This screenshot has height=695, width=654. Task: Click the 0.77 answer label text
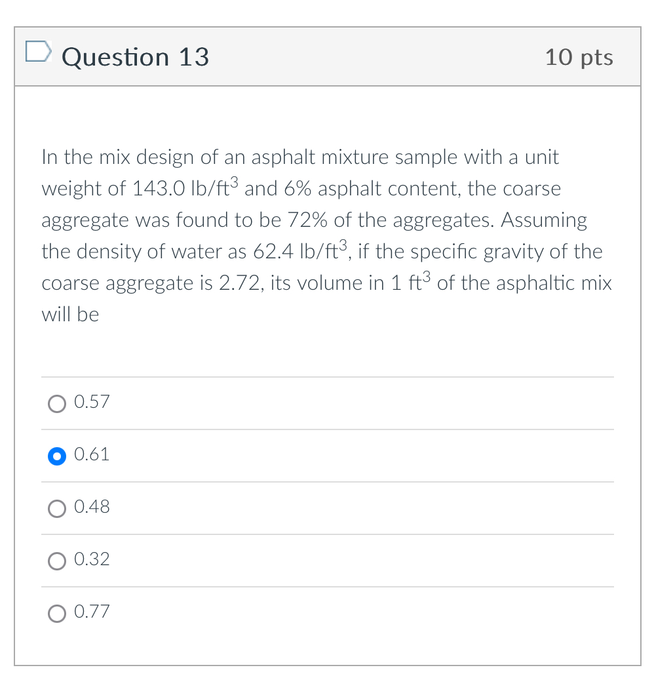point(92,612)
